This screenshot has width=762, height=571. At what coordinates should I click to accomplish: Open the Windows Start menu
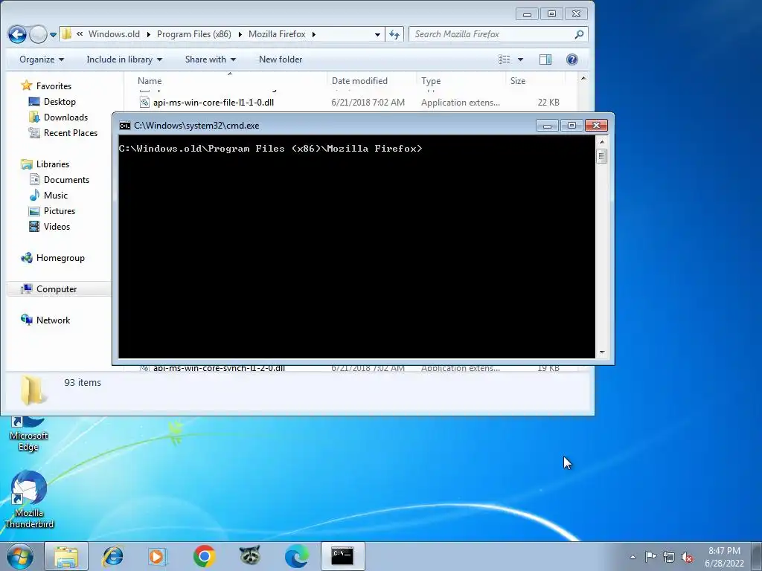[x=20, y=556]
